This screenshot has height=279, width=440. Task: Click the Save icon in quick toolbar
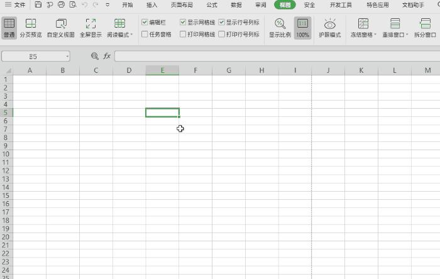38,4
